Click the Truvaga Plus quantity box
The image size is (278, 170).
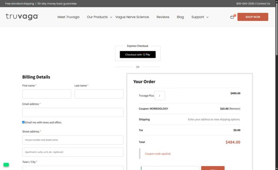(x=160, y=96)
